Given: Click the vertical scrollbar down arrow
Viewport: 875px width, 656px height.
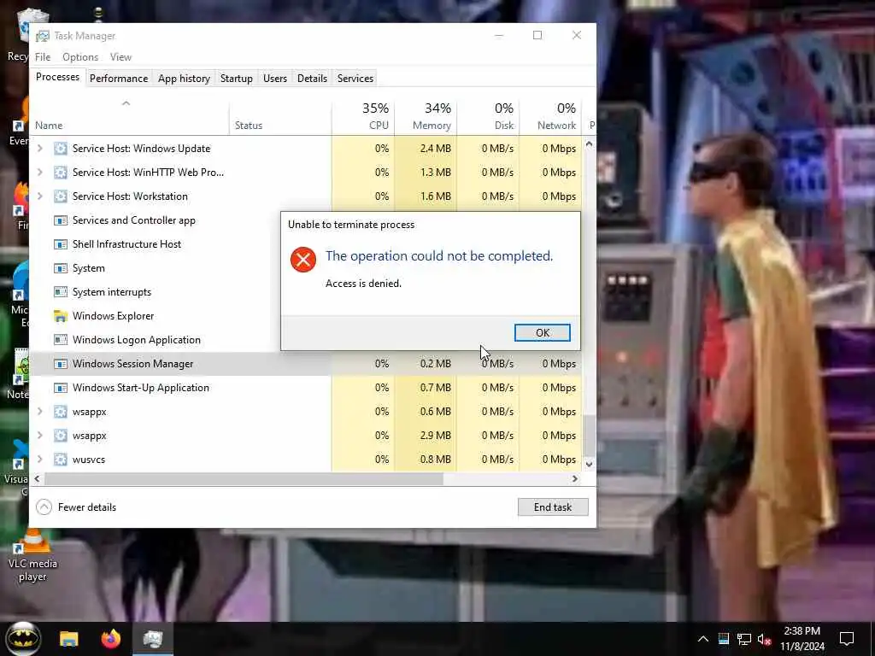Looking at the screenshot, I should tap(589, 464).
